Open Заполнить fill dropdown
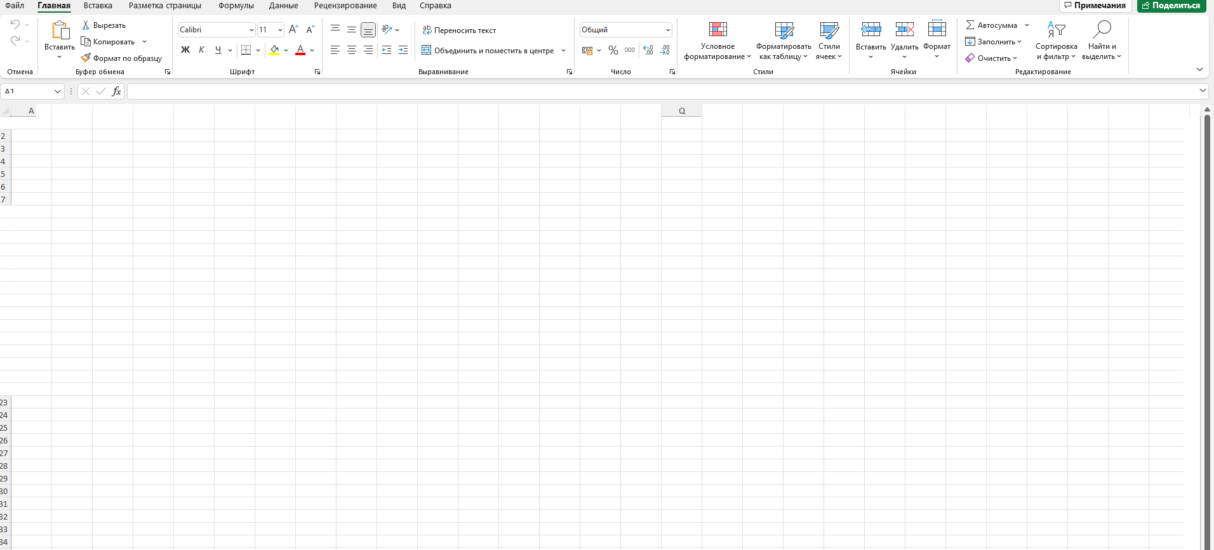 (x=994, y=42)
